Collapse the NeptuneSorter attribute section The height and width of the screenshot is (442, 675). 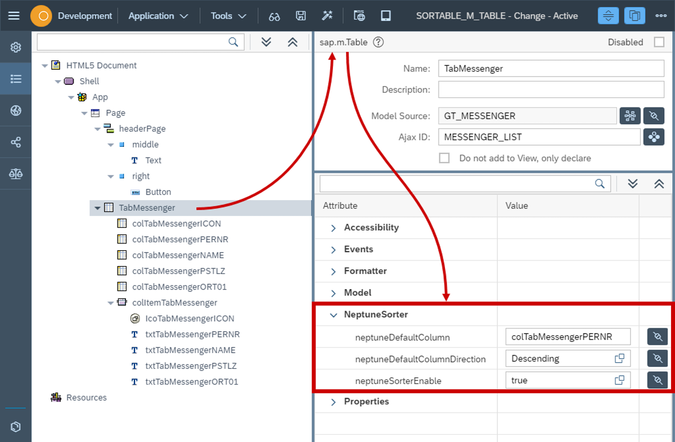click(x=333, y=315)
